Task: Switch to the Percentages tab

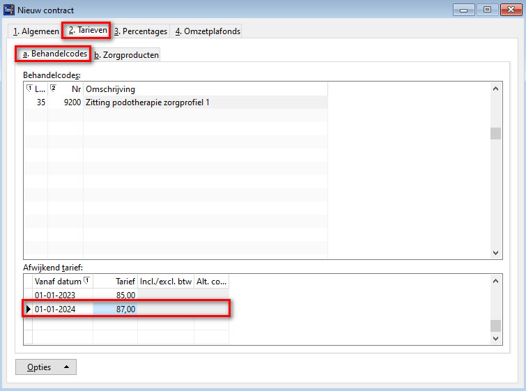Action: (x=141, y=31)
